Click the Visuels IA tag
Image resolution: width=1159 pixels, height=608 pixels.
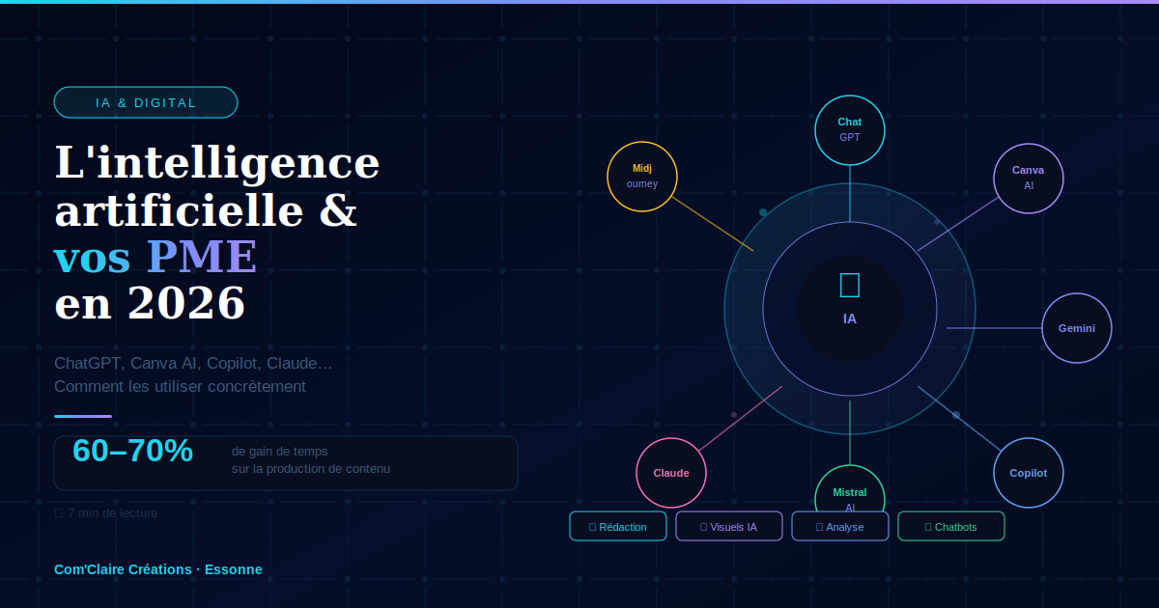tap(729, 526)
